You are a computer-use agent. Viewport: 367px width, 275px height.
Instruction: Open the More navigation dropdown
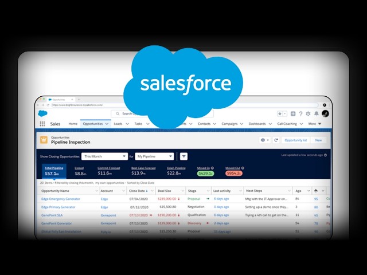[x=315, y=124]
